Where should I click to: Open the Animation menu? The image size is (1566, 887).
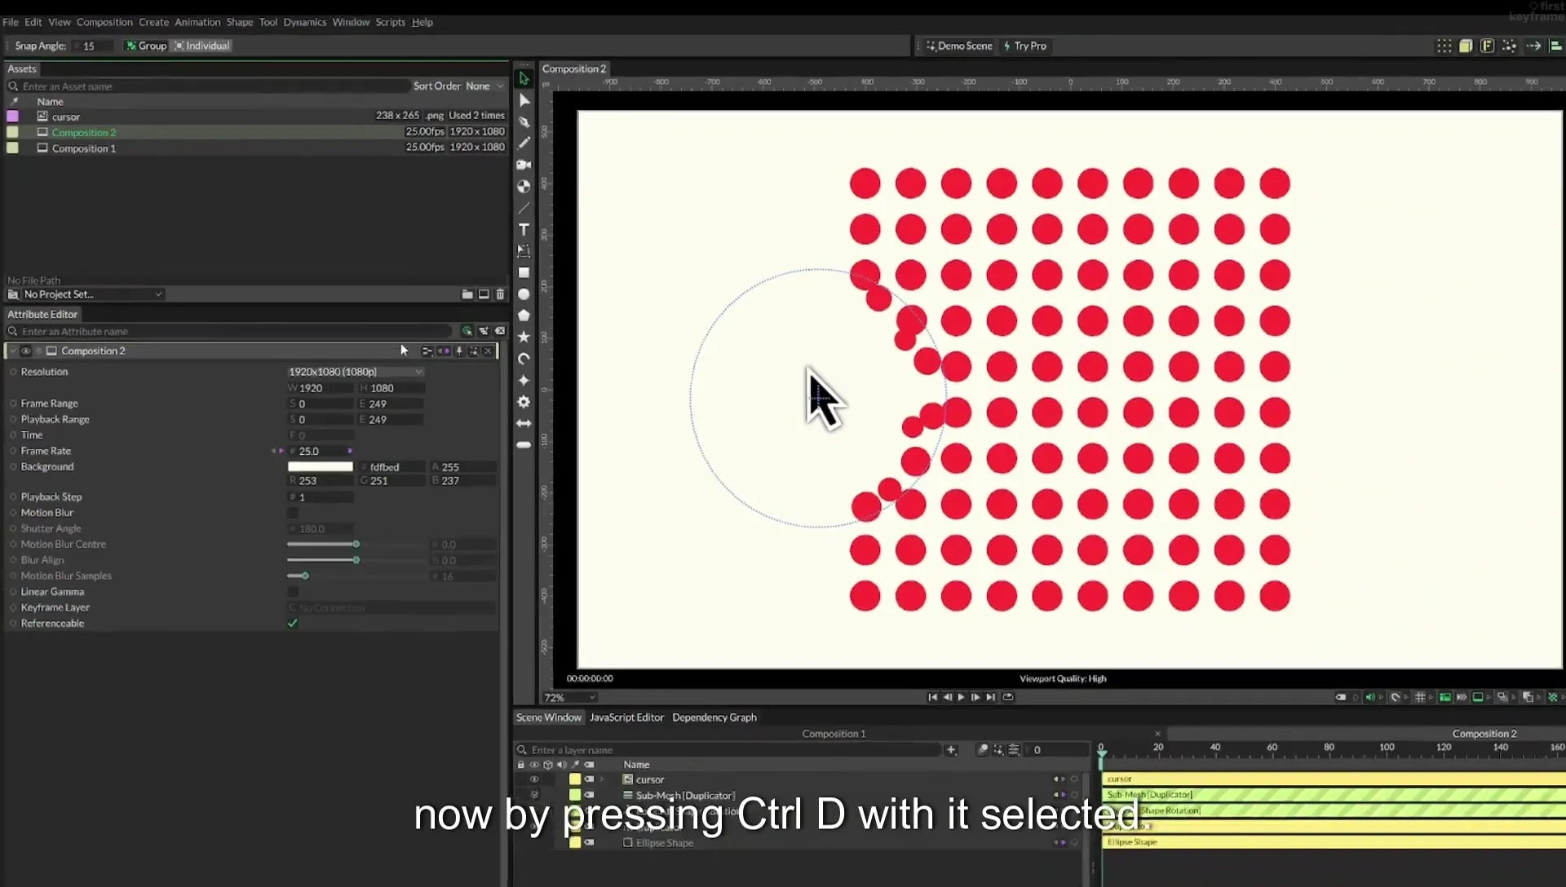(x=197, y=22)
